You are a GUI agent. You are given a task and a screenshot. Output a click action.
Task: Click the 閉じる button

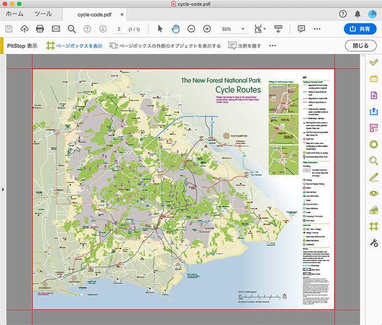coord(361,46)
